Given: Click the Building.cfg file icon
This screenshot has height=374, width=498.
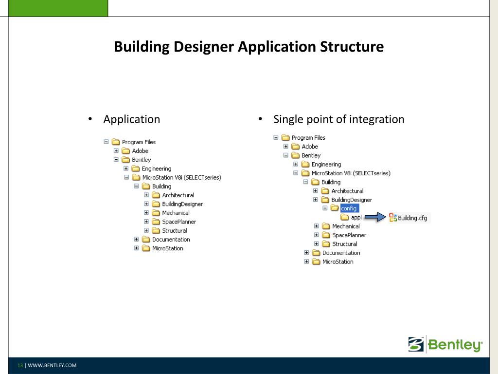Looking at the screenshot, I should click(393, 218).
